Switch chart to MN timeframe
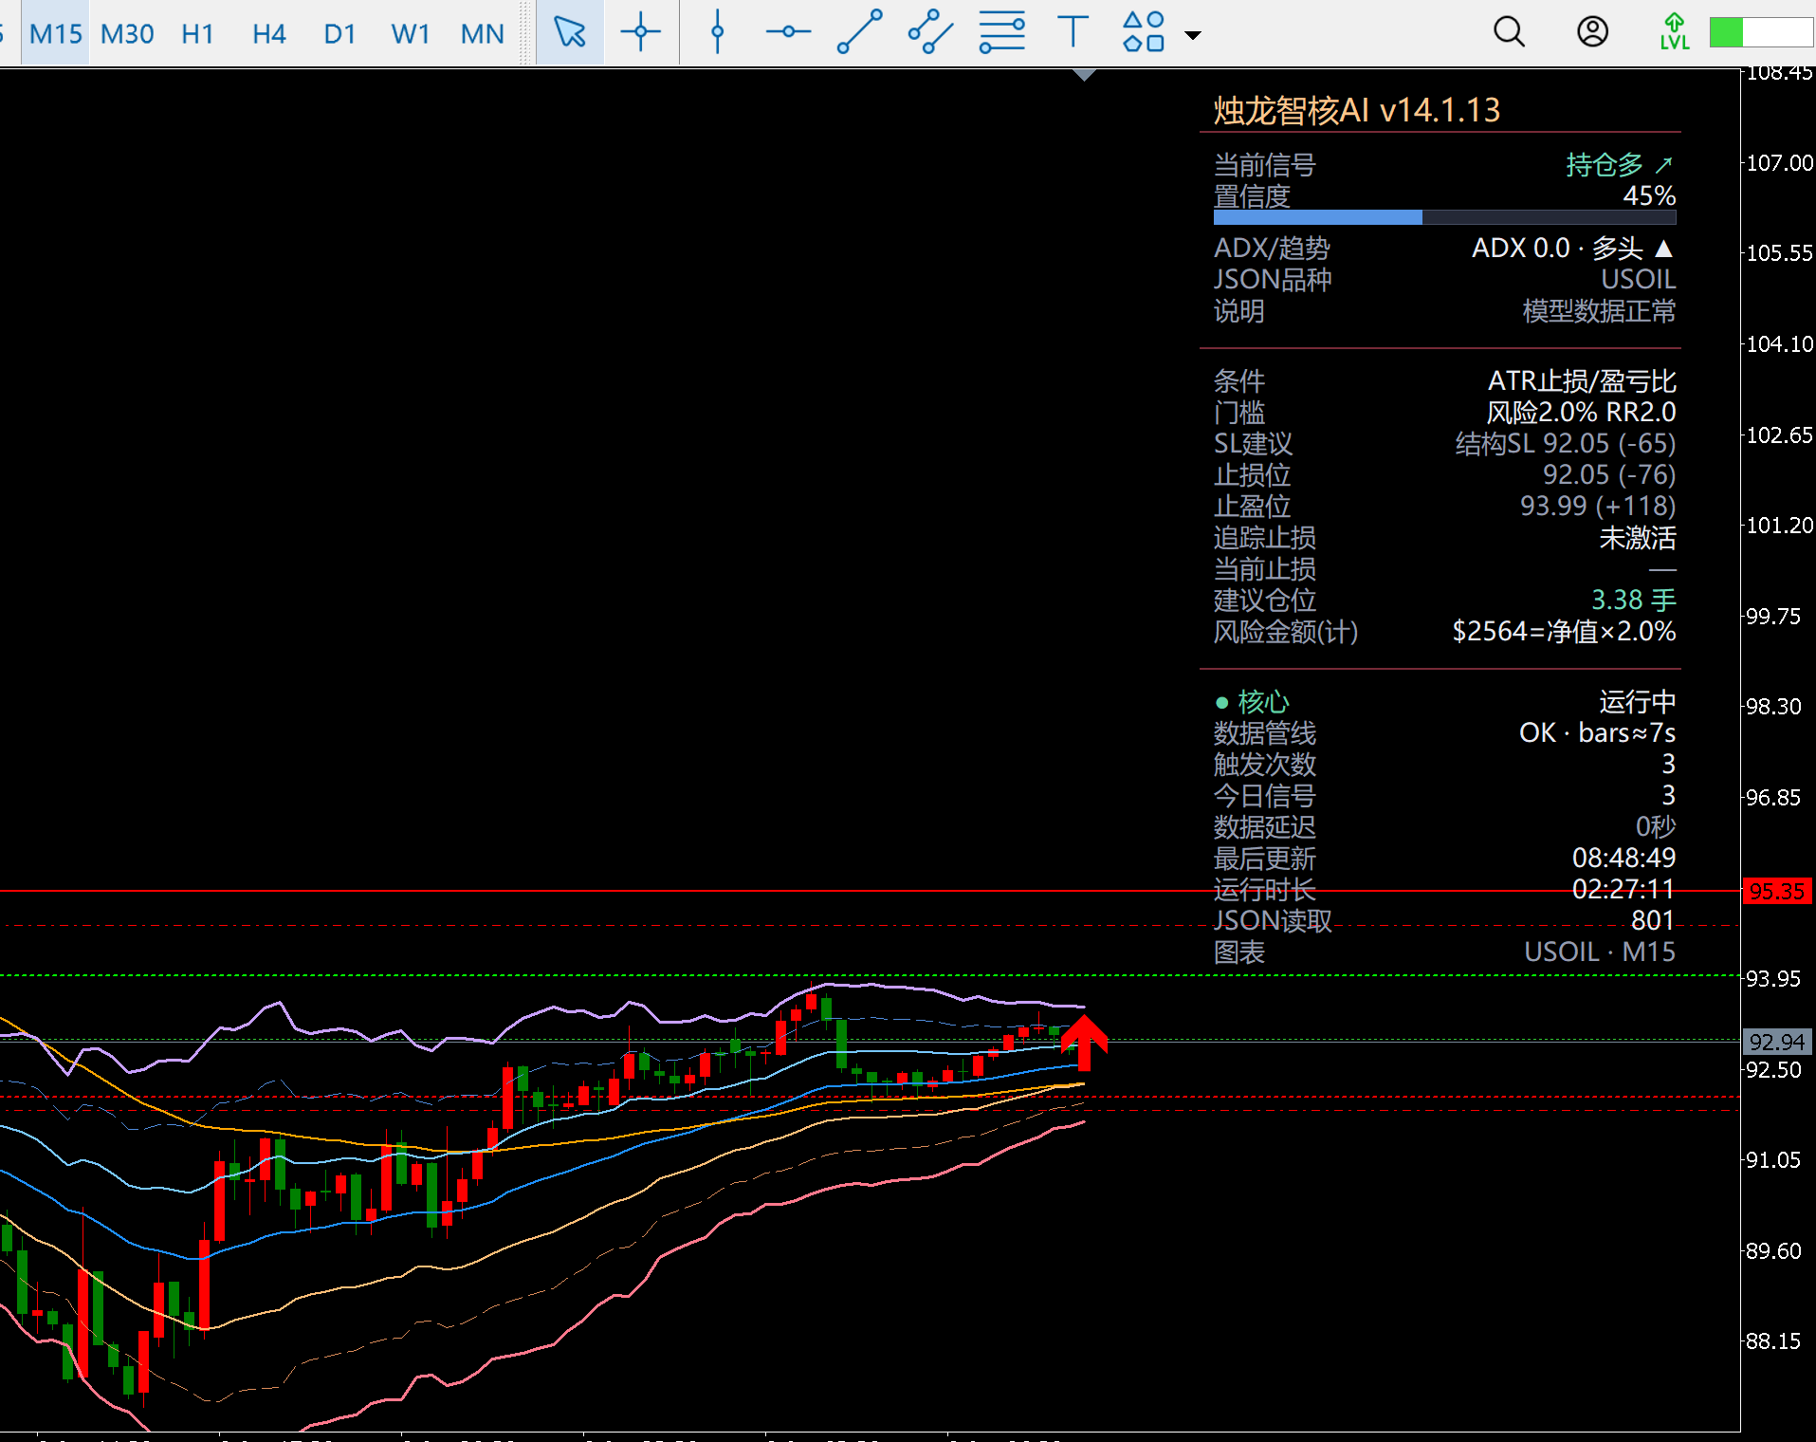Screen dimensions: 1816x1442 [x=482, y=34]
